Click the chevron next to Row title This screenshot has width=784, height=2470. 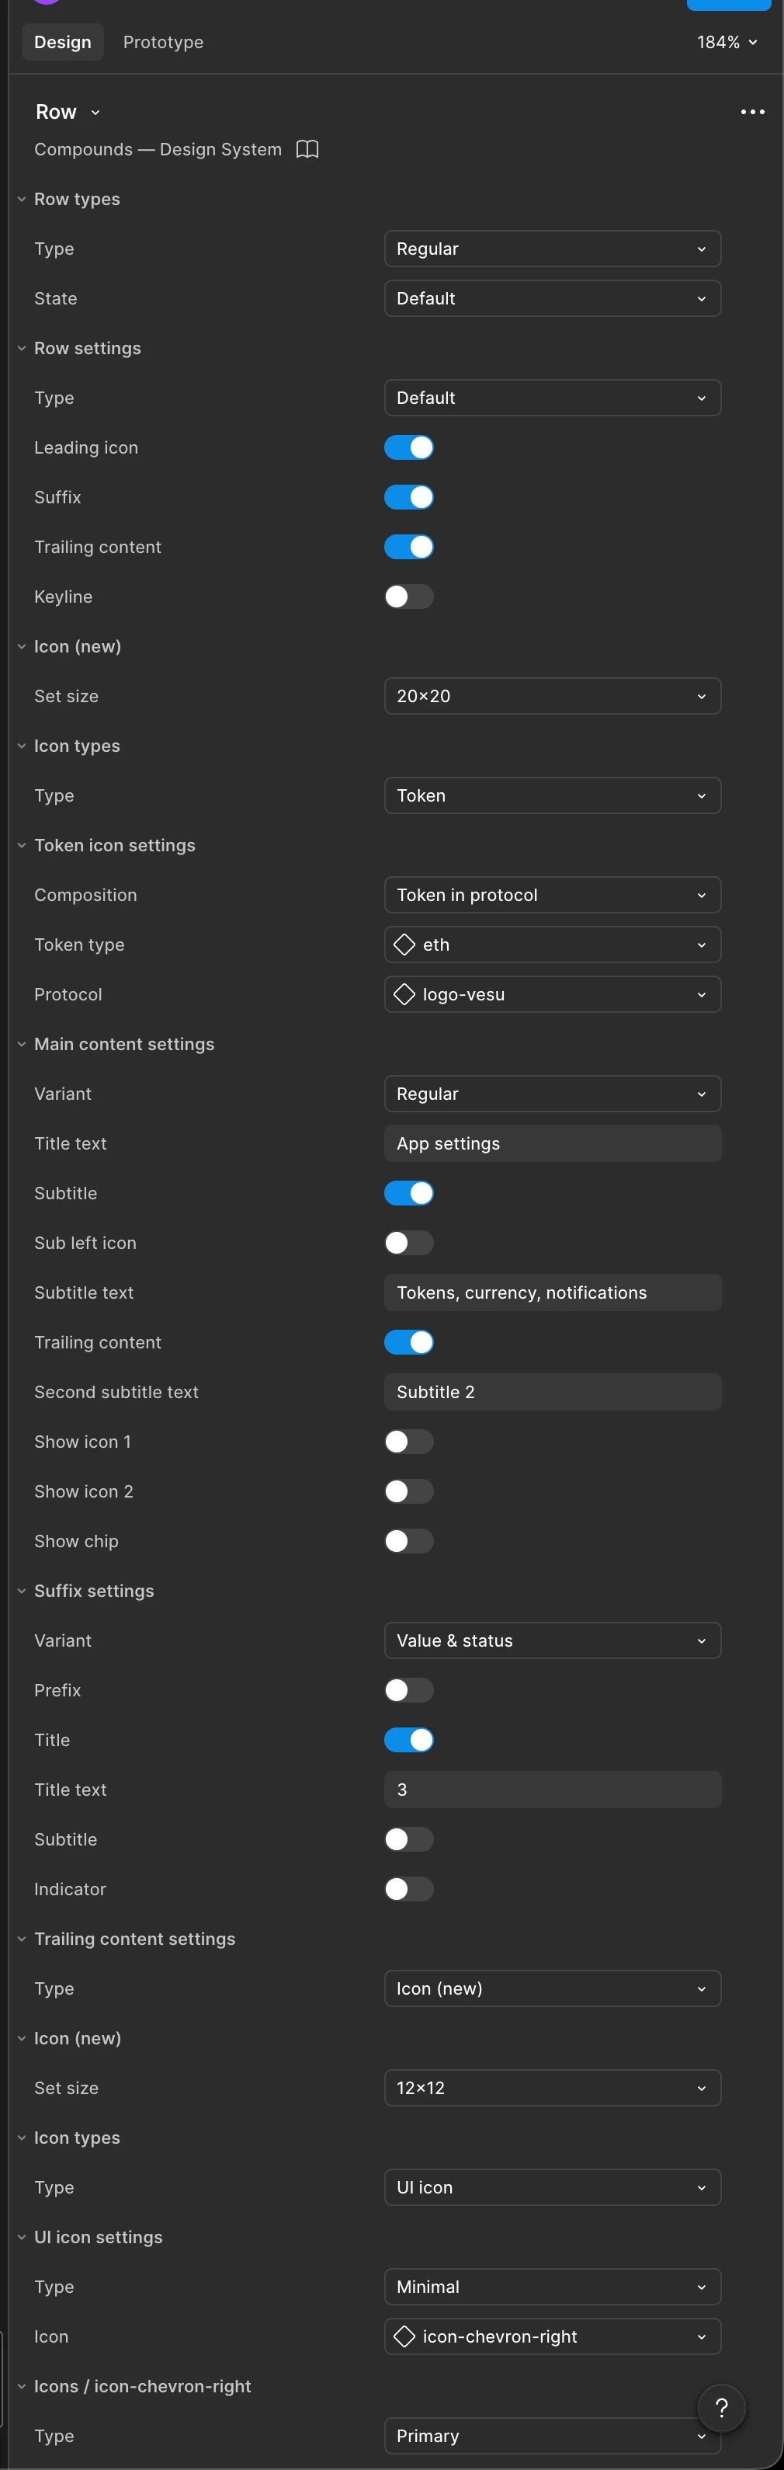click(x=95, y=113)
